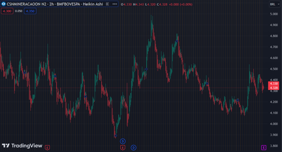Click the red E marker beneath blue D
The image size is (282, 152).
(123, 148)
